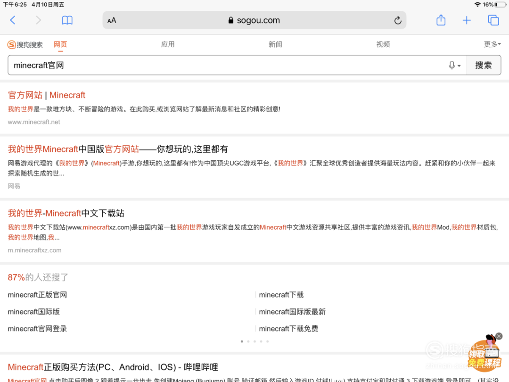509x382 pixels.
Task: Add a new tab with the plus icon
Action: (x=467, y=20)
